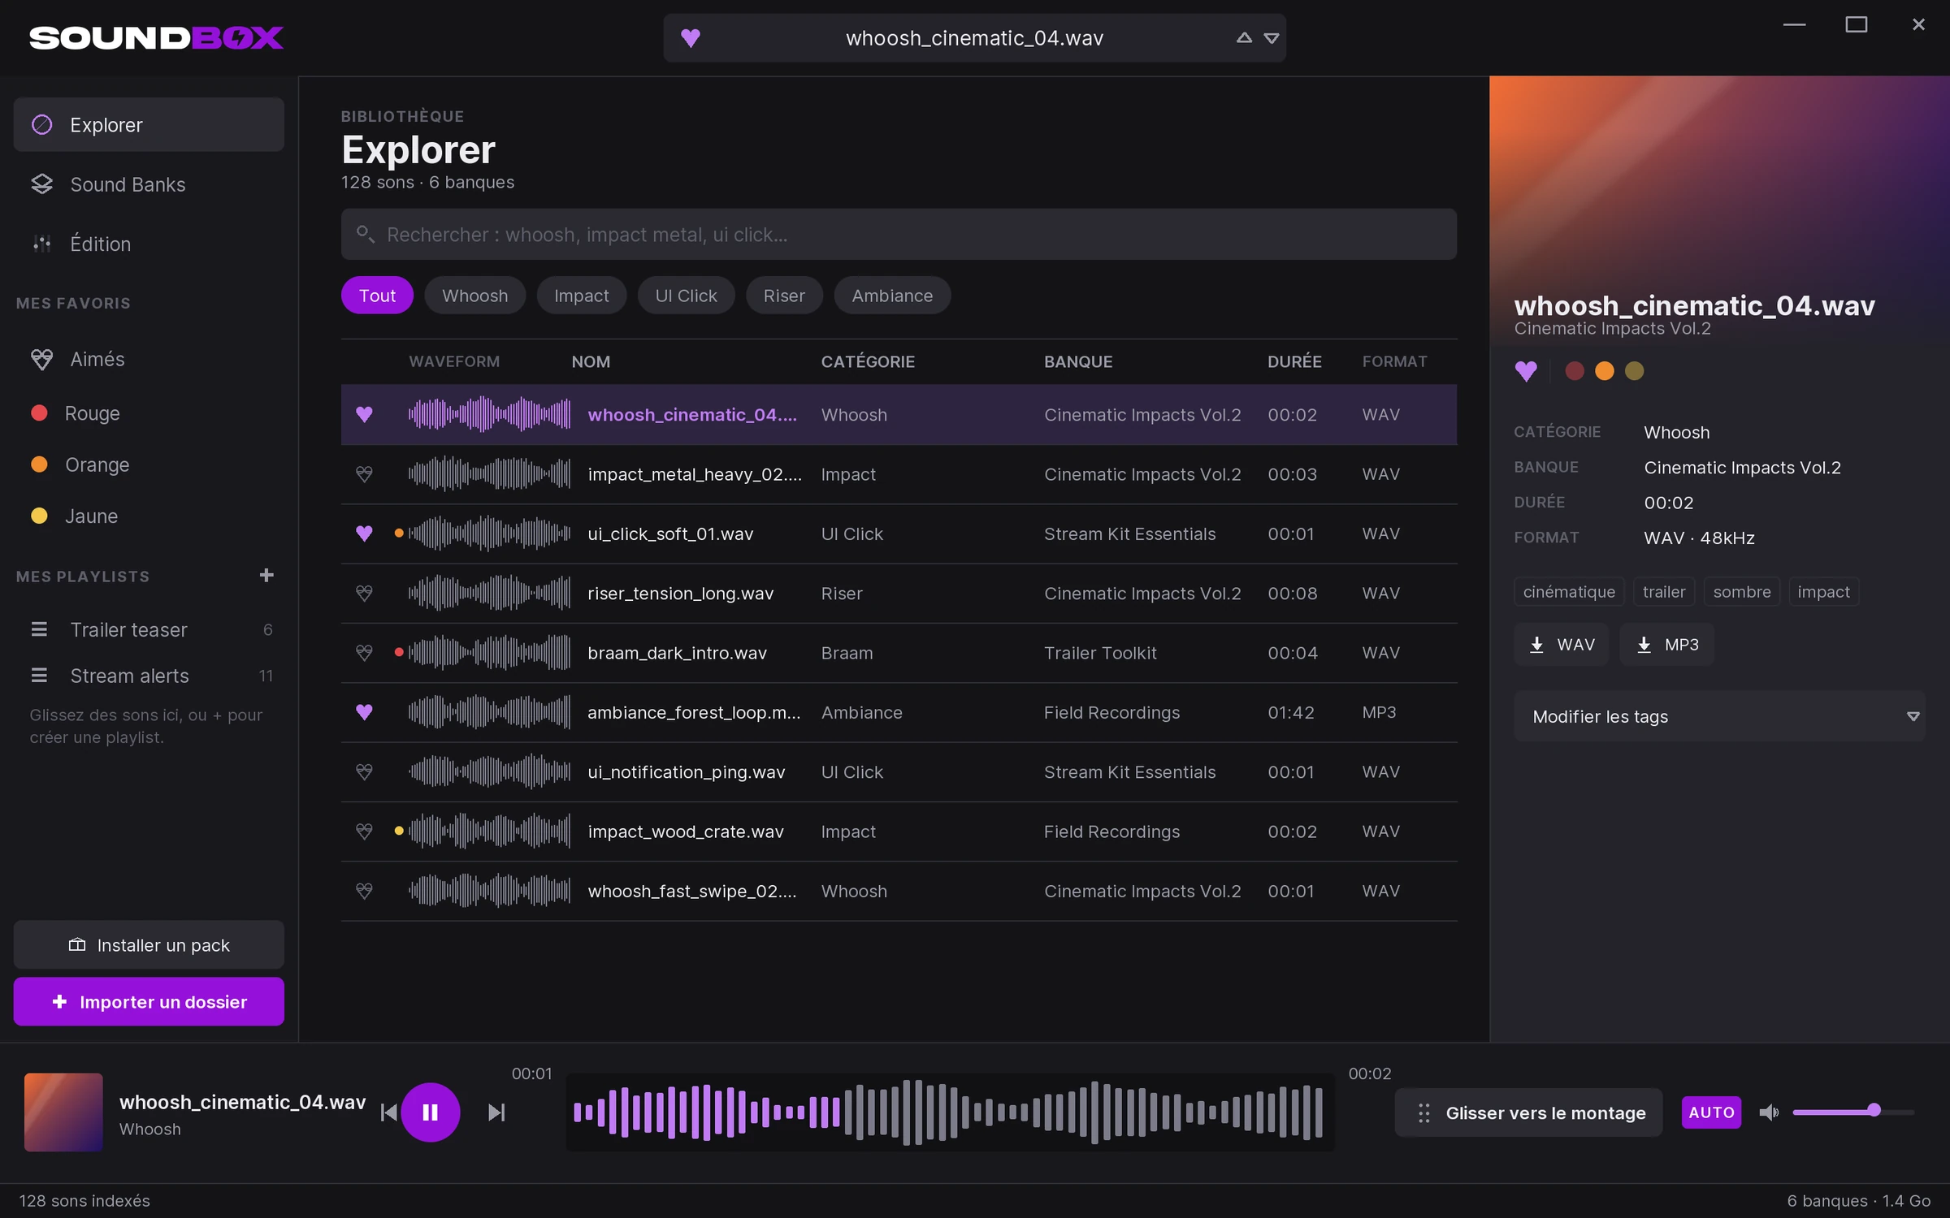The image size is (1950, 1218).
Task: Like ui_notification_ping.wav row heart
Action: [x=364, y=772]
